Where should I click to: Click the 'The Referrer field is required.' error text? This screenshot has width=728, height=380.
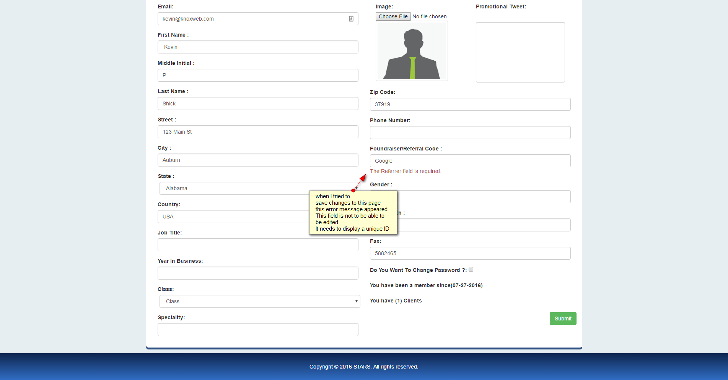point(406,171)
